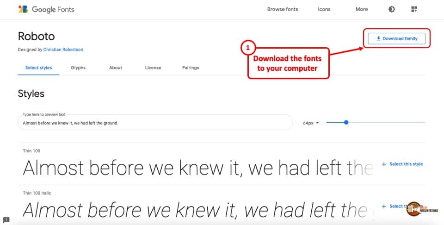The width and height of the screenshot is (444, 225).
Task: Click the Google Fonts logo icon
Action: 23,9
